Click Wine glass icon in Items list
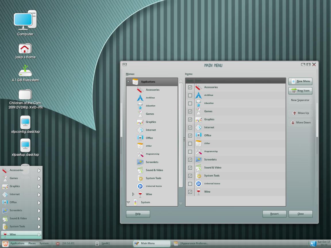Viewport: 331px width, 248px height. [199, 192]
